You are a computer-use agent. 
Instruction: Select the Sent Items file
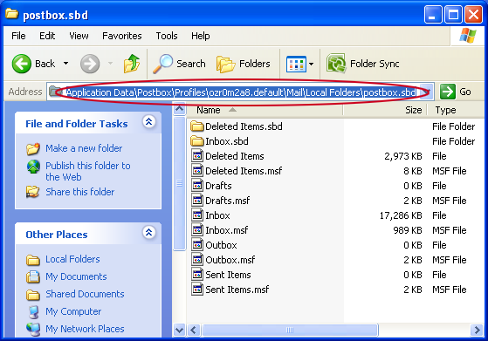click(x=221, y=275)
